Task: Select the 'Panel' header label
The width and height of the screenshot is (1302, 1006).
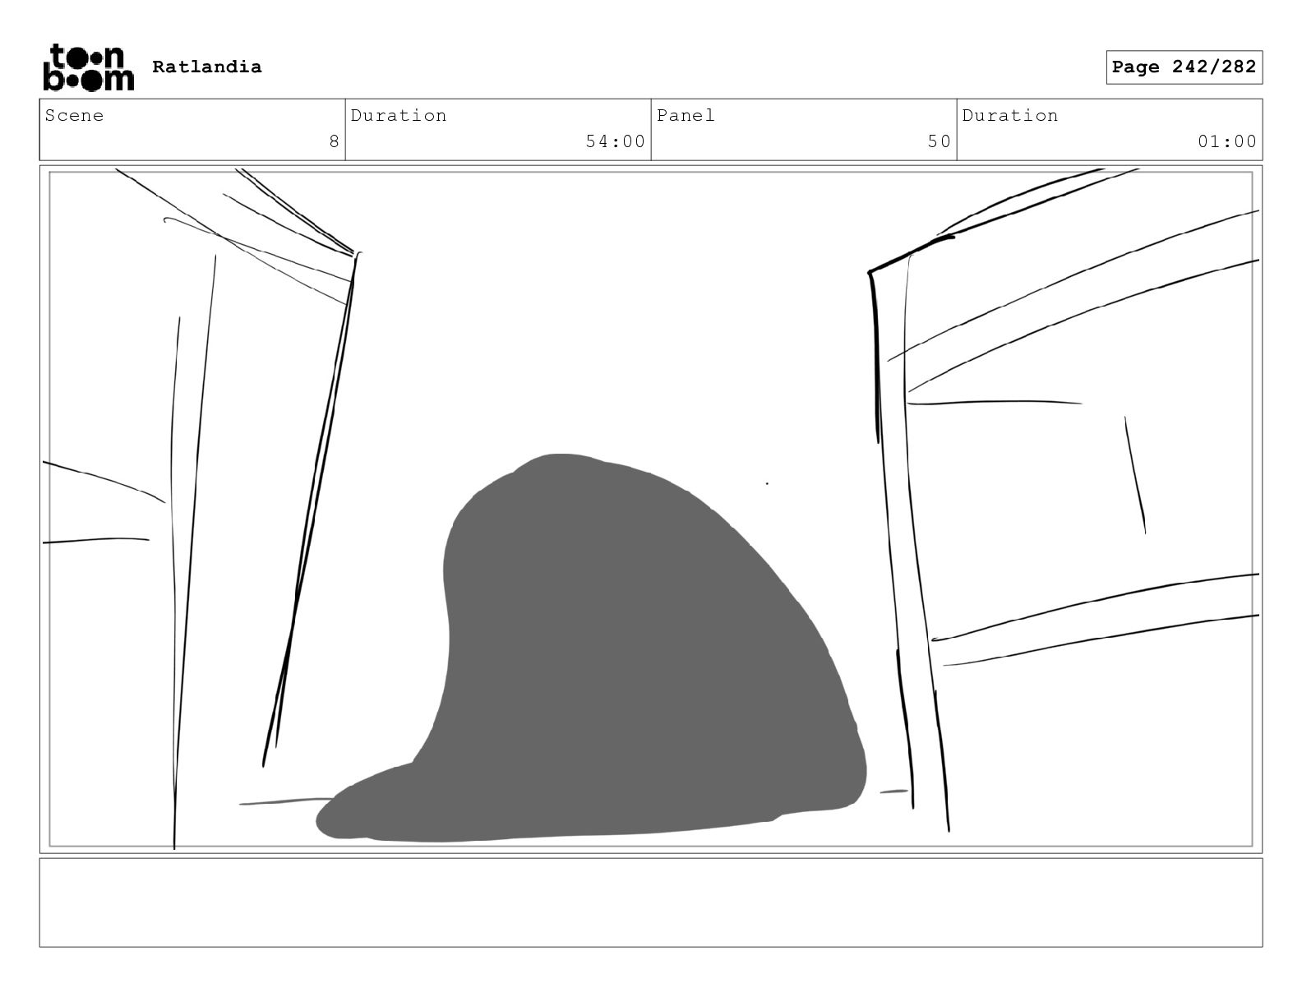Action: pyautogui.click(x=686, y=115)
